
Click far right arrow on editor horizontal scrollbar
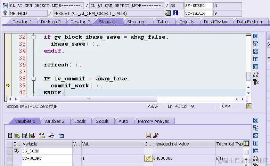(243, 99)
